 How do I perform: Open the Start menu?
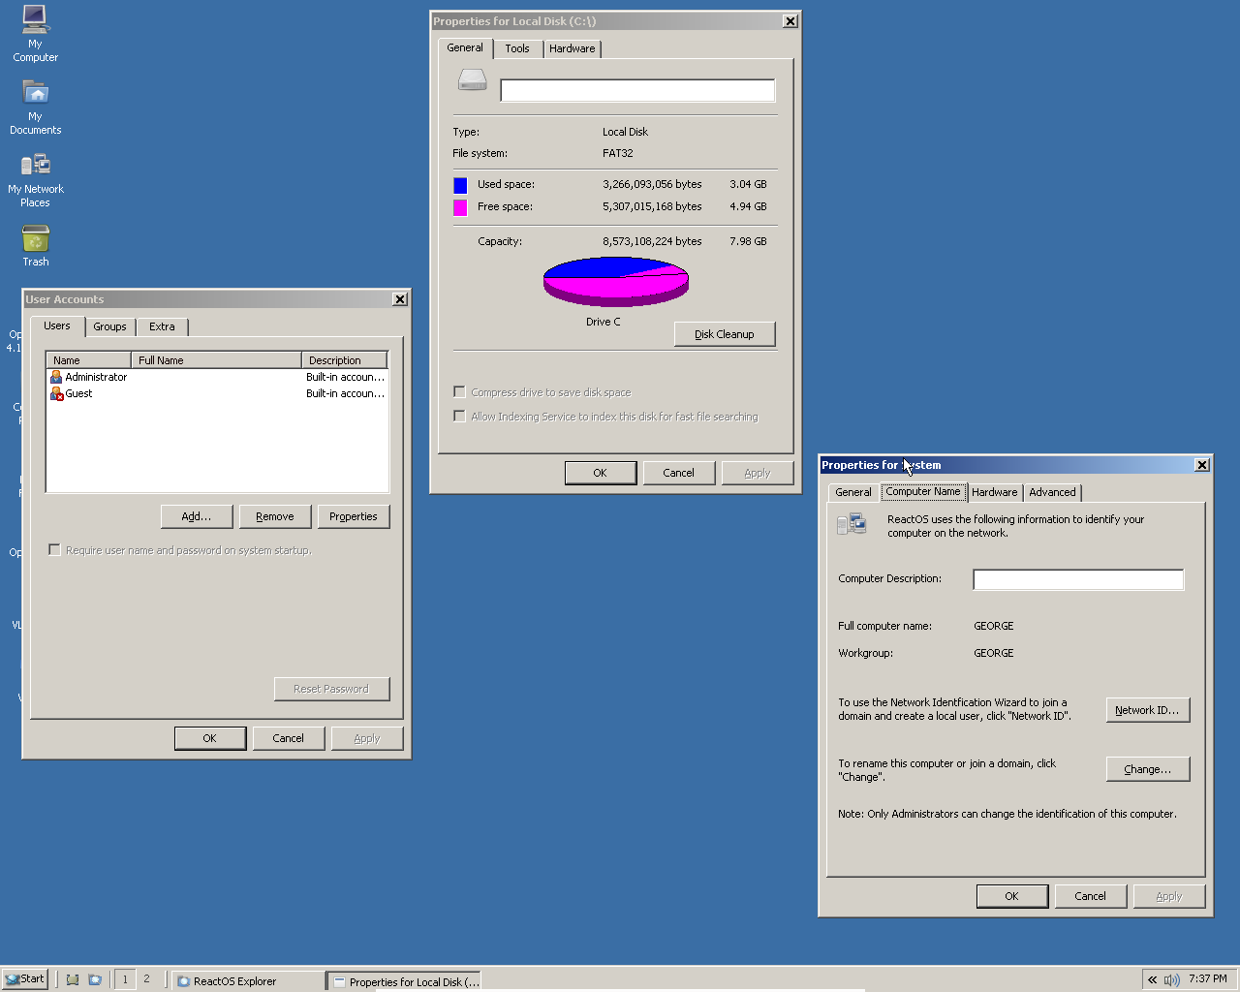point(25,979)
